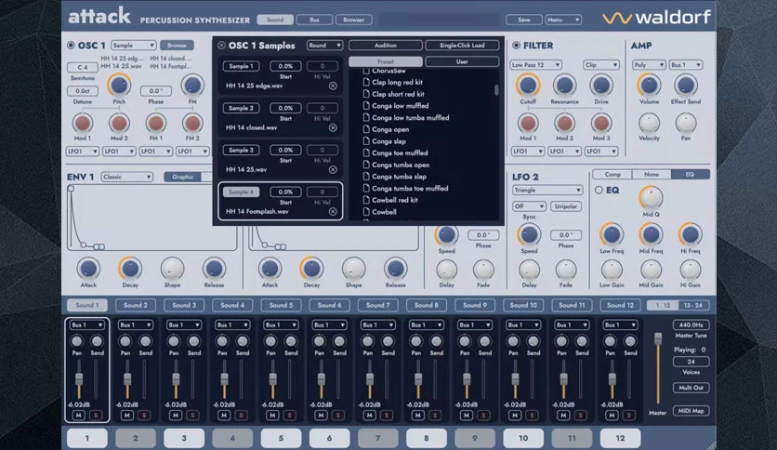Select the Comp effect tab
The width and height of the screenshot is (777, 450).
click(612, 175)
